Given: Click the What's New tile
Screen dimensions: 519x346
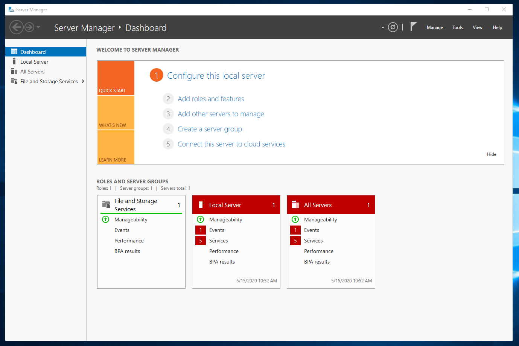Looking at the screenshot, I should (116, 113).
